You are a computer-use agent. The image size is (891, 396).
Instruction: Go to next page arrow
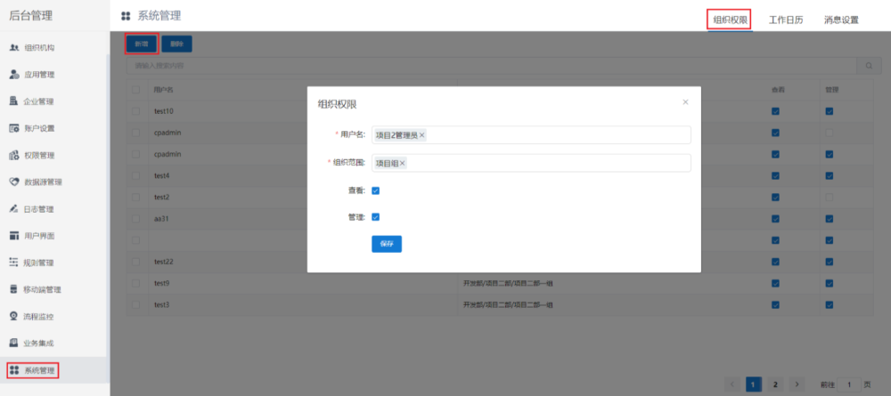point(797,384)
